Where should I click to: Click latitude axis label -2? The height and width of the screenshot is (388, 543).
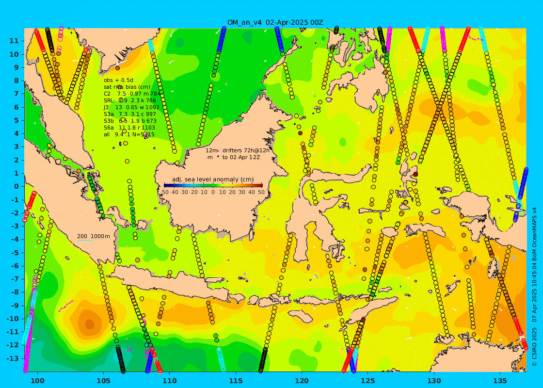click(15, 213)
